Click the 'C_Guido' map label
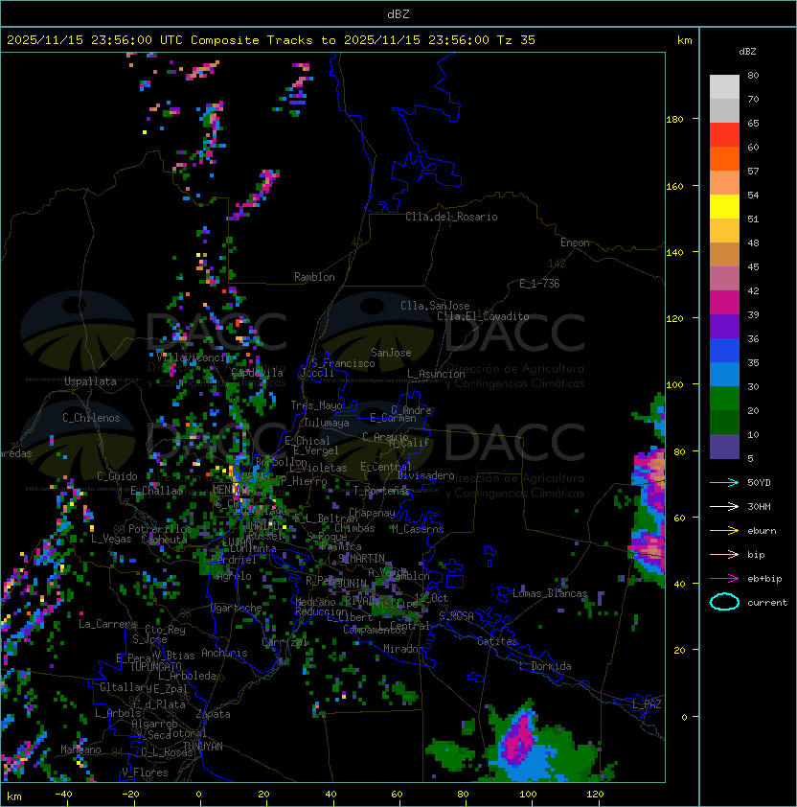The height and width of the screenshot is (807, 797). click(117, 476)
